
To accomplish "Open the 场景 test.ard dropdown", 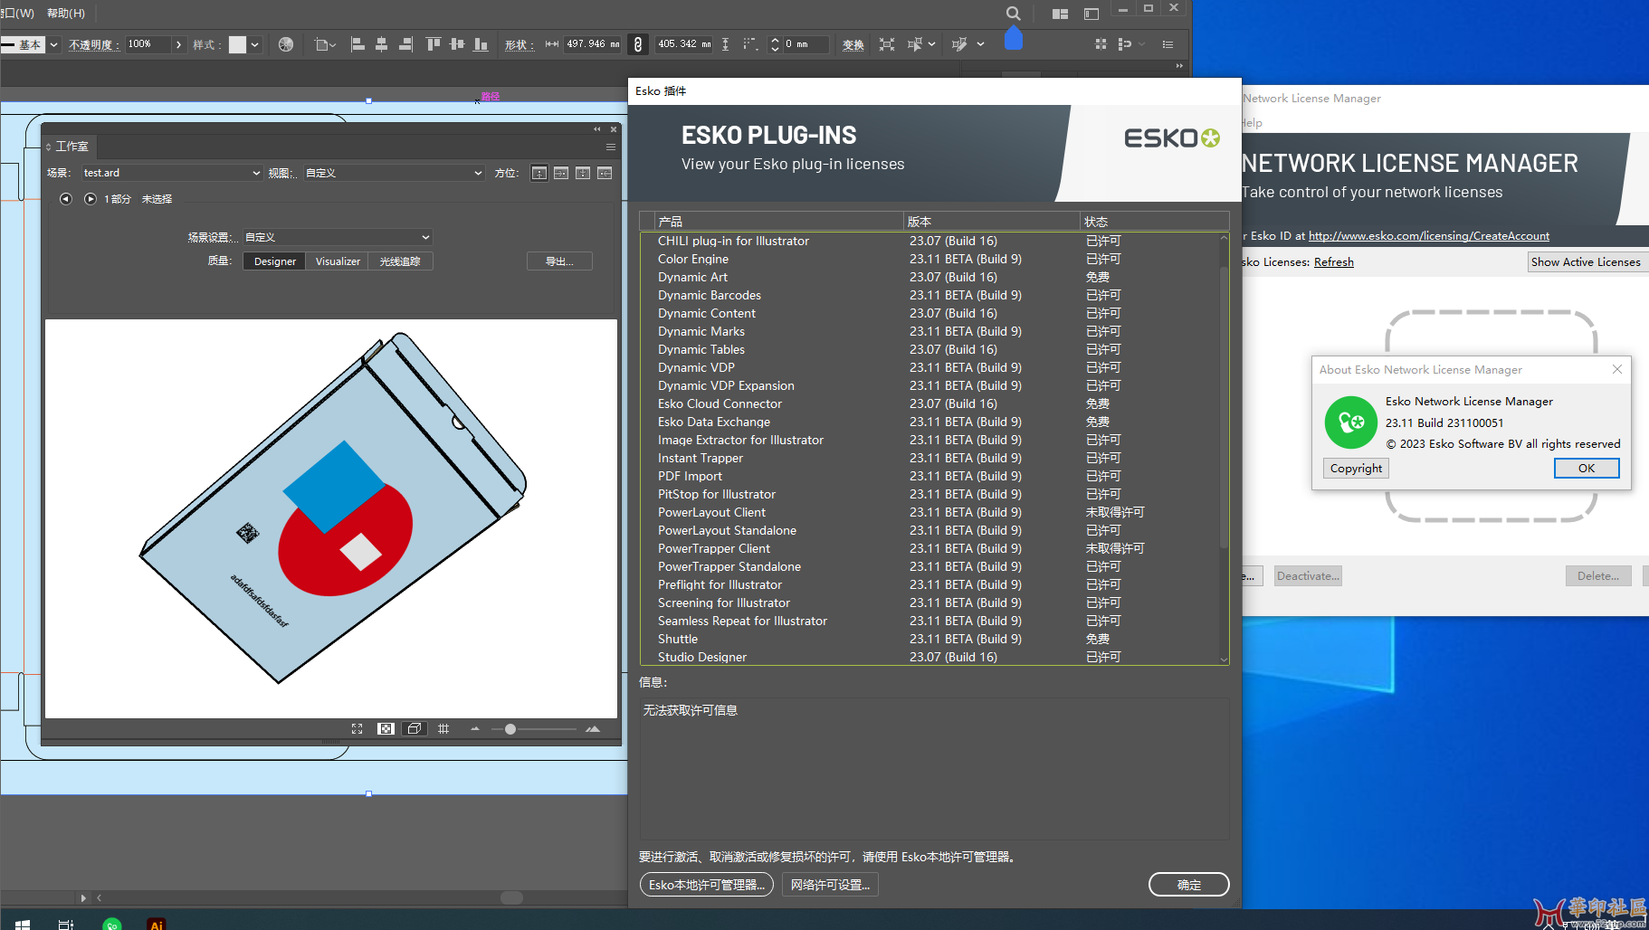I will click(172, 173).
